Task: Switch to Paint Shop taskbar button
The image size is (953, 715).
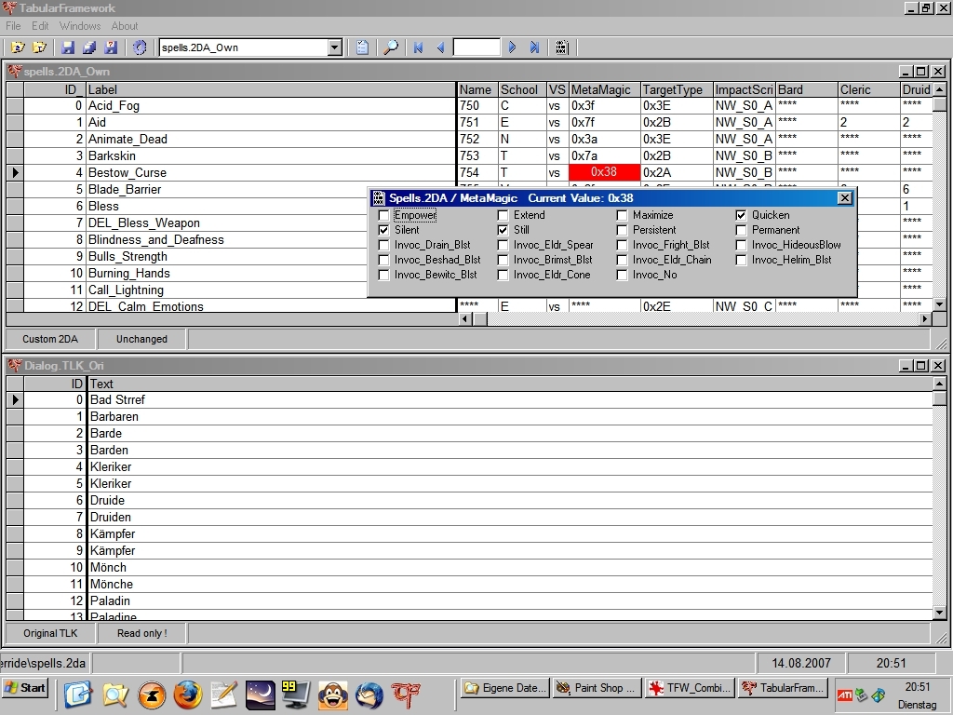Action: [x=596, y=688]
